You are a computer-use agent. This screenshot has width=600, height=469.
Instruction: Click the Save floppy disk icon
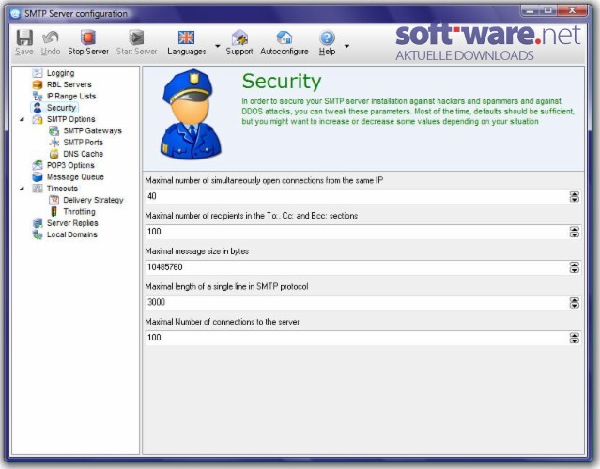[x=24, y=38]
